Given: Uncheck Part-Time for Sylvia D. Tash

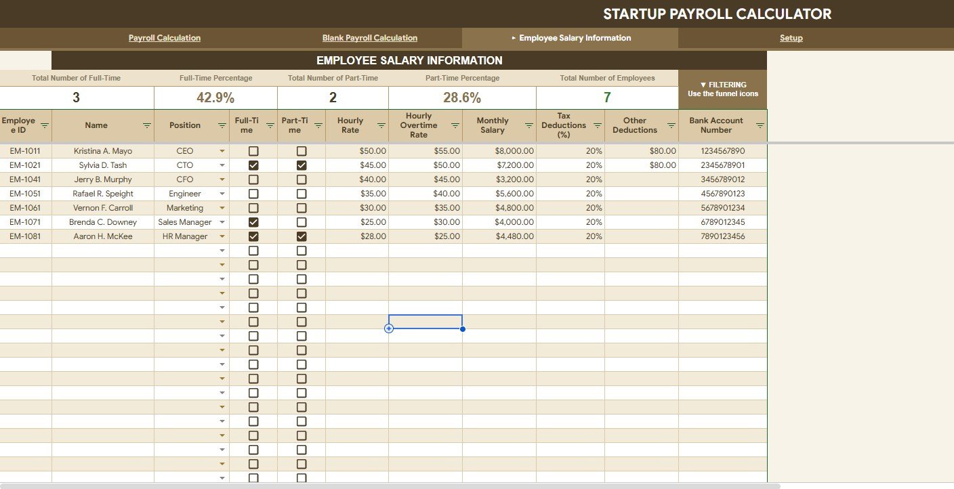Looking at the screenshot, I should click(x=302, y=165).
